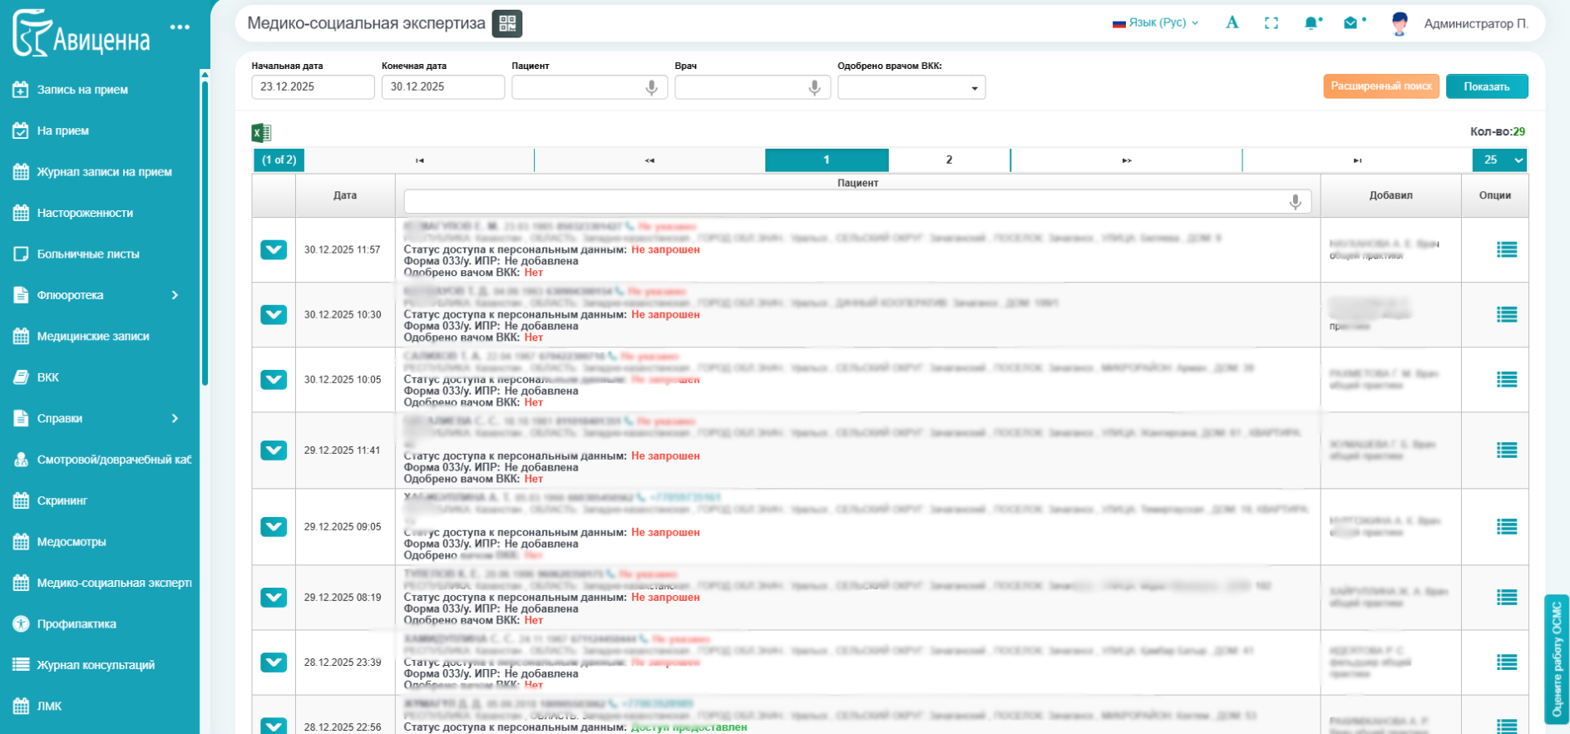Viewport: 1570px width, 734px height.
Task: Open the Язык (Рус) language selector
Action: (1155, 23)
